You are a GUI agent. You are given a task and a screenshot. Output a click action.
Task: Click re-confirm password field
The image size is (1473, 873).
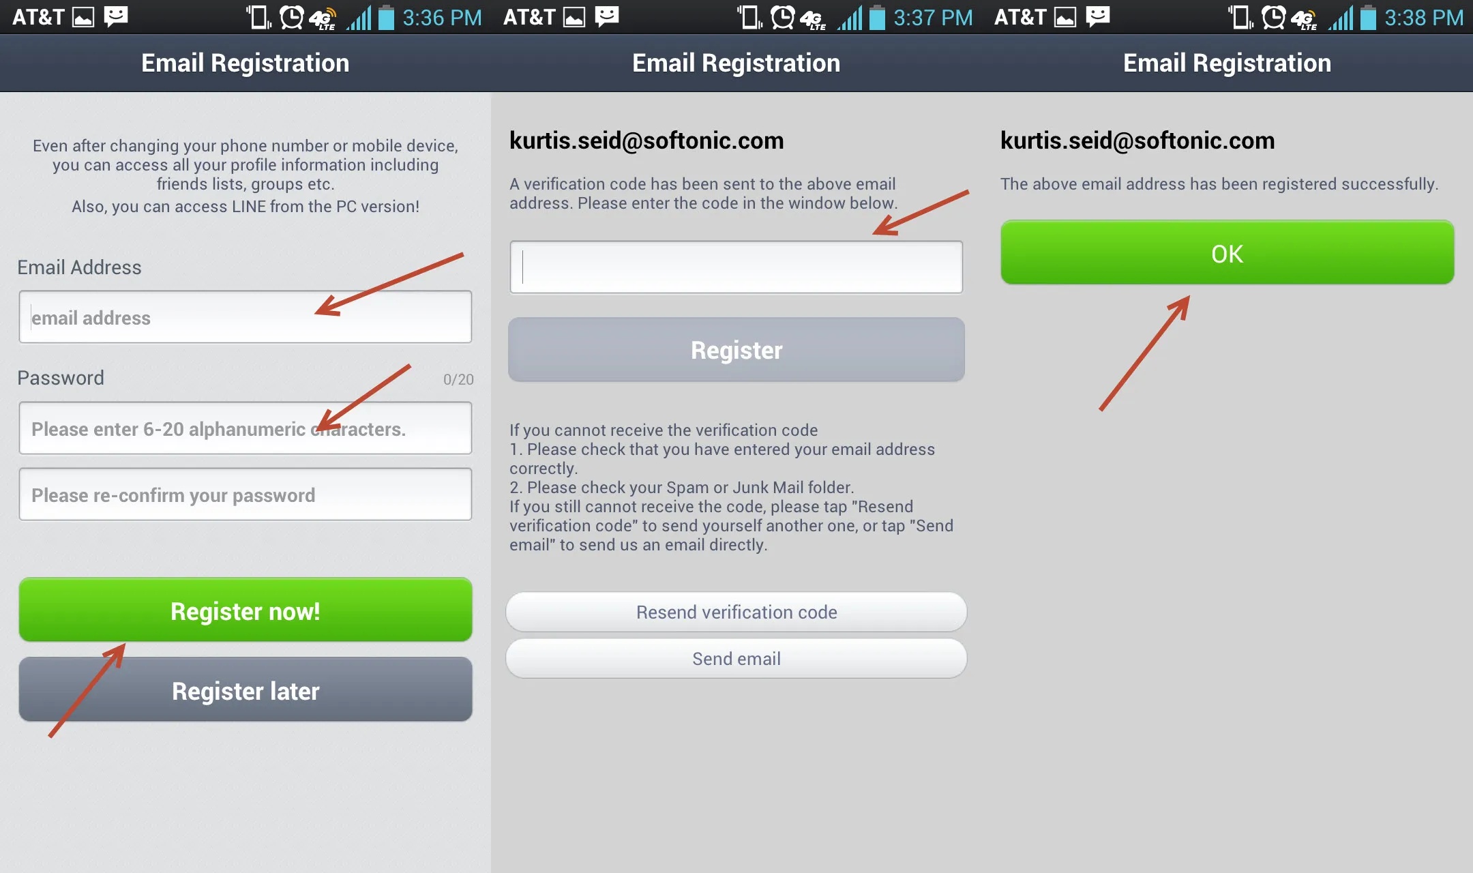244,492
